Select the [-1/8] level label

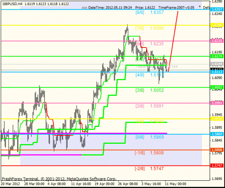click(x=139, y=153)
